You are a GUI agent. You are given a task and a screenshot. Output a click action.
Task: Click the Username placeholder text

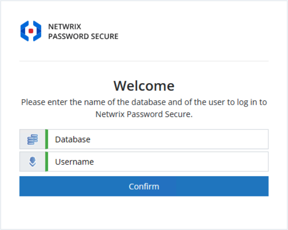74,162
